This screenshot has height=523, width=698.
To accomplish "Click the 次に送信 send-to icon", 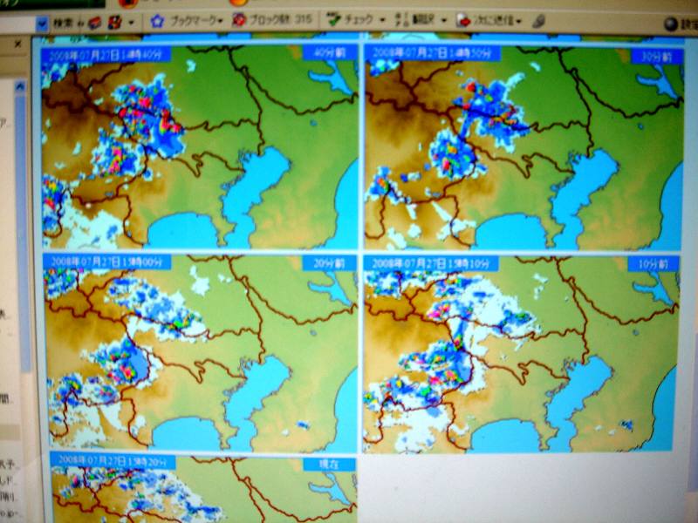I will [463, 20].
